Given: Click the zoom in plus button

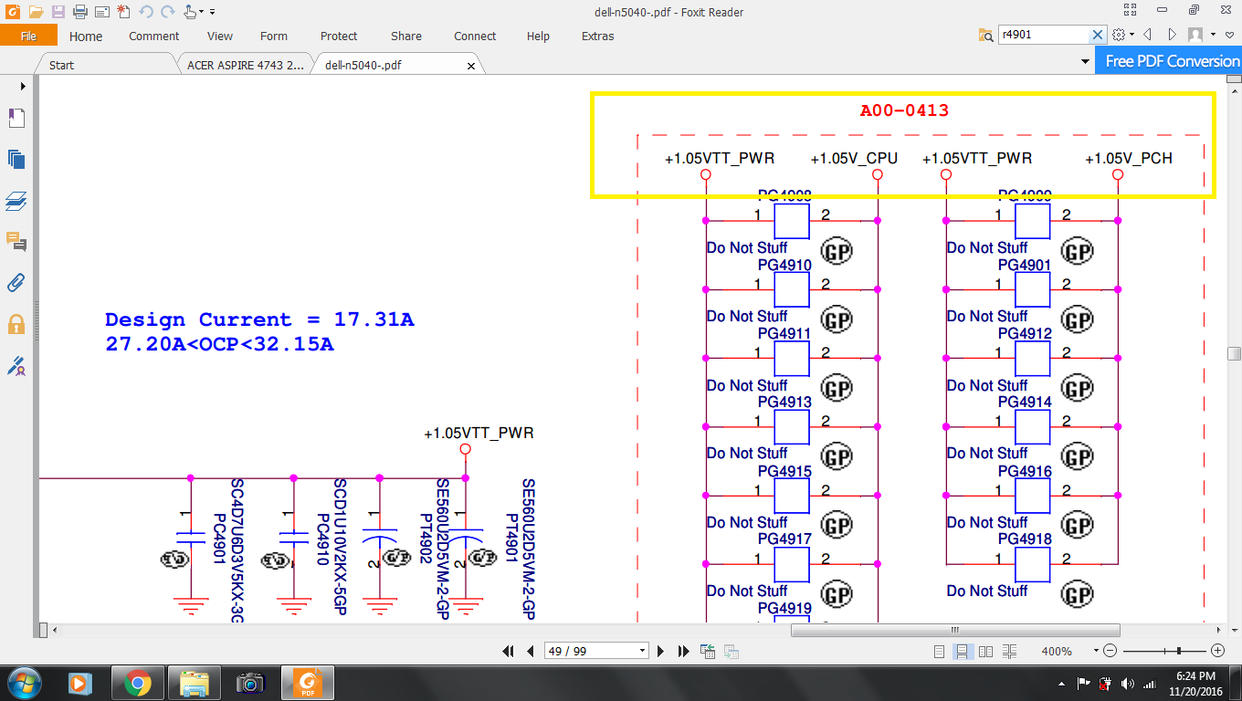Looking at the screenshot, I should click(x=1217, y=651).
